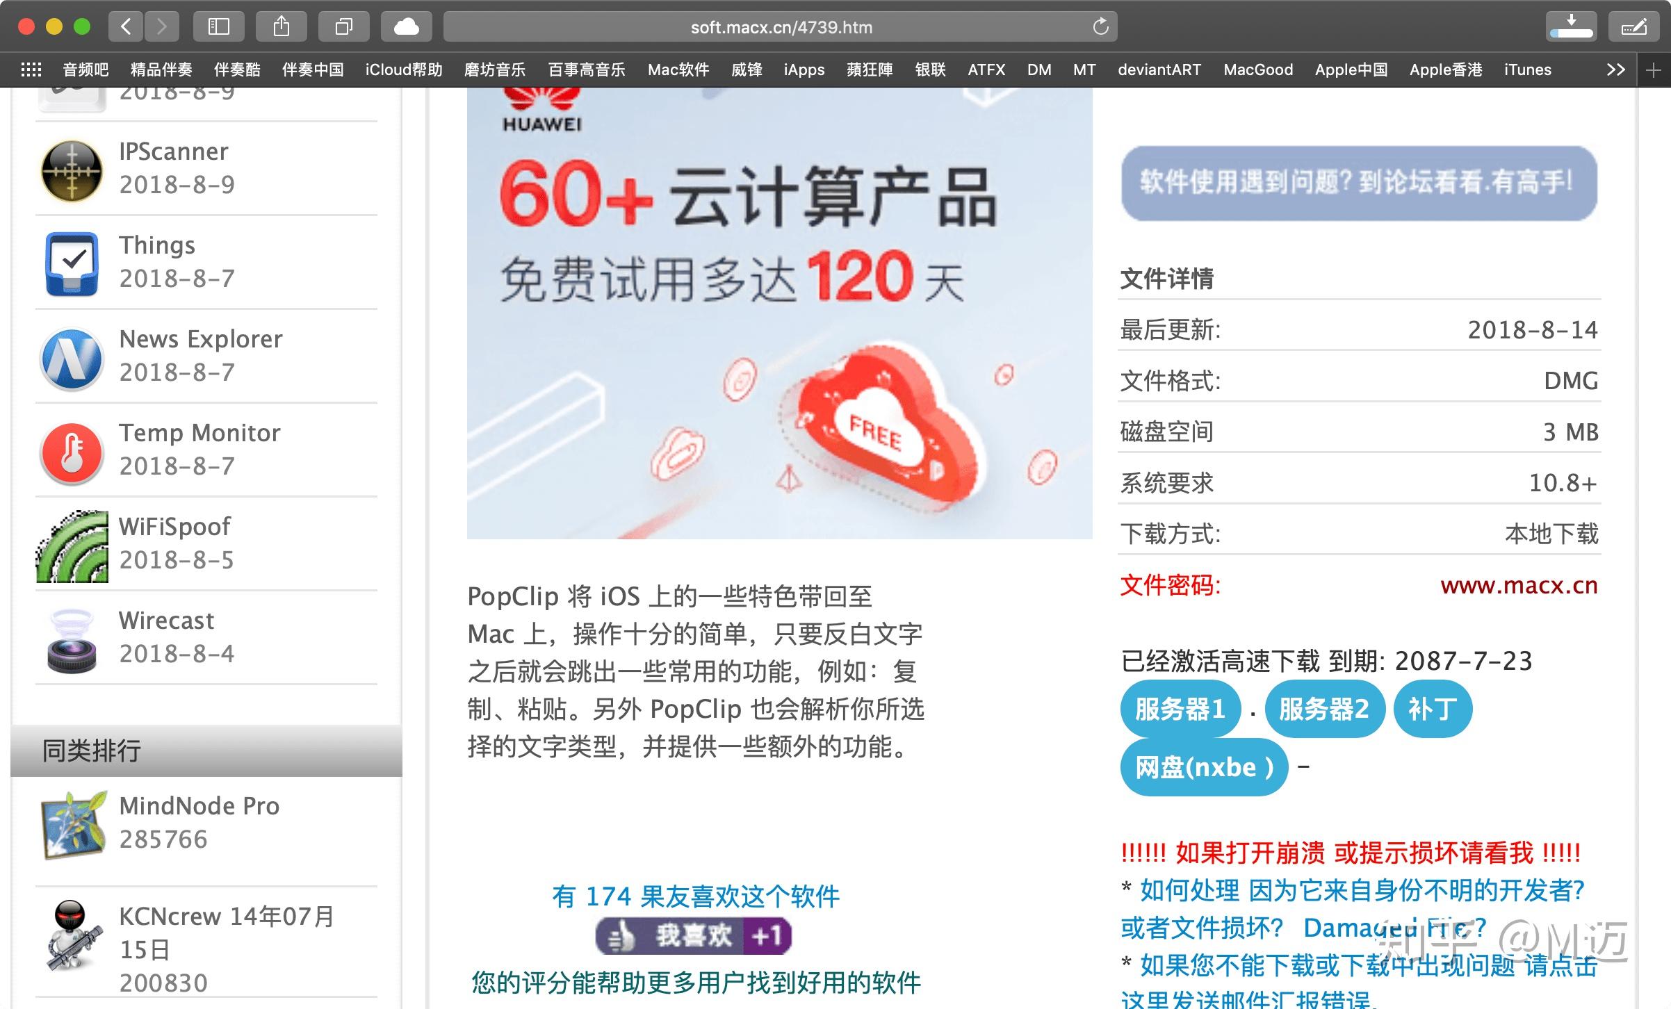Open the 精品伴奏 bookmark

(161, 69)
